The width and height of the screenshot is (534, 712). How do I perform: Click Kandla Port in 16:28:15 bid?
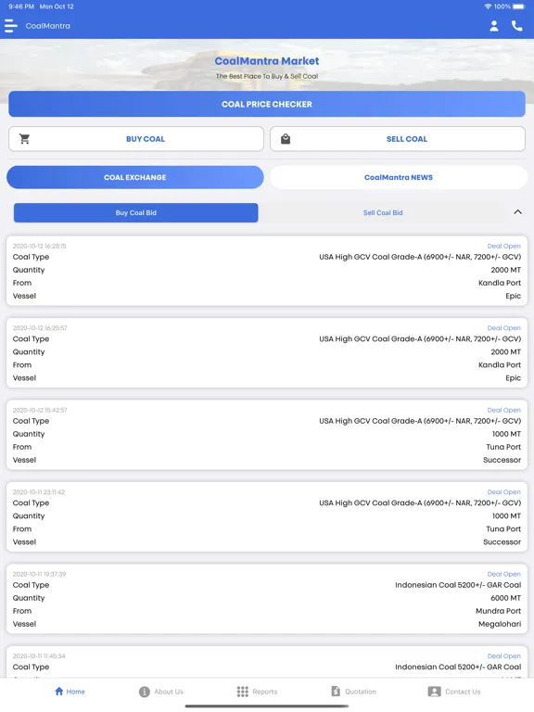point(500,283)
